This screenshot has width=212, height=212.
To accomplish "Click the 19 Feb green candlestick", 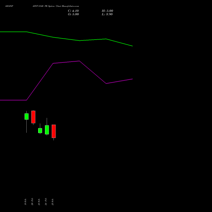I will coord(26,117).
